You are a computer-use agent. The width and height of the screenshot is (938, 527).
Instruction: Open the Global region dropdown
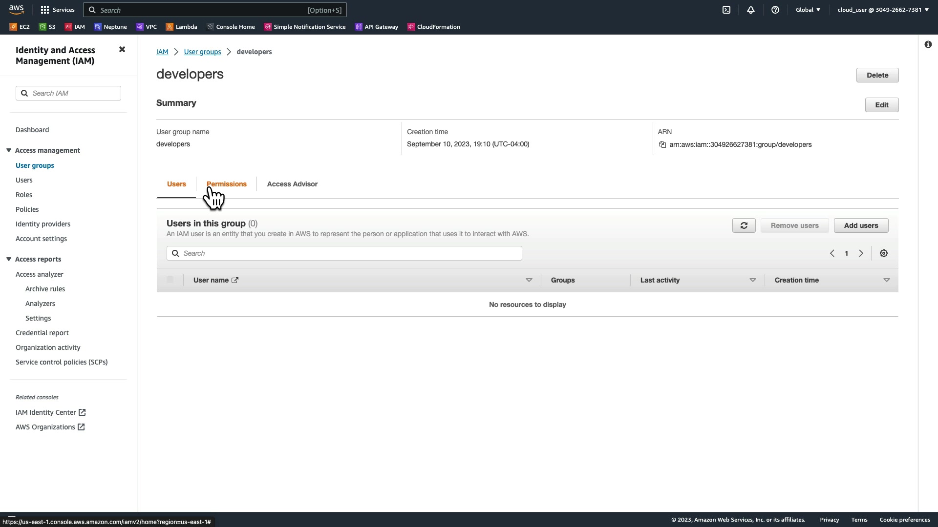808,10
